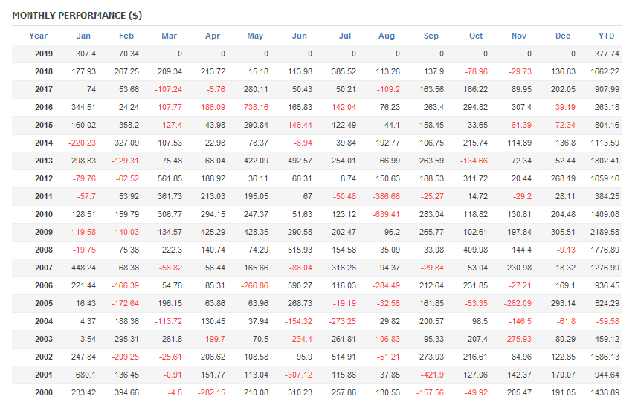
Task: Click the Dec column header
Action: 563,36
